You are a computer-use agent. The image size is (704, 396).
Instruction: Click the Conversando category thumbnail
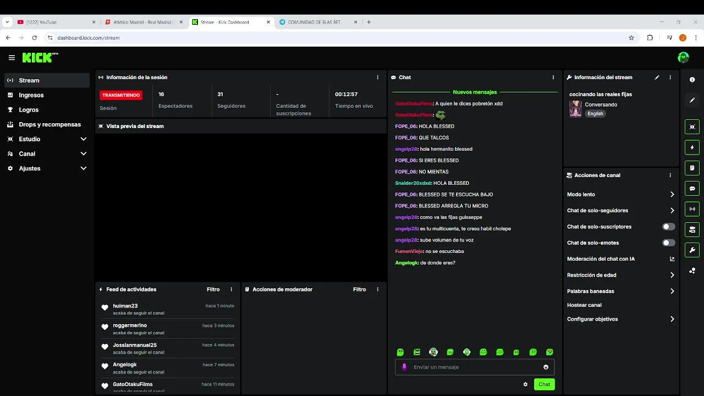[x=575, y=108]
